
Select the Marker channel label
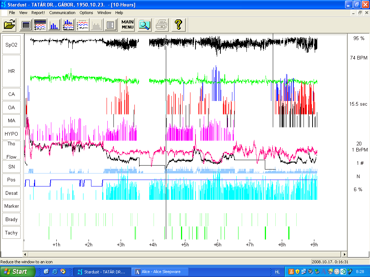[11, 206]
